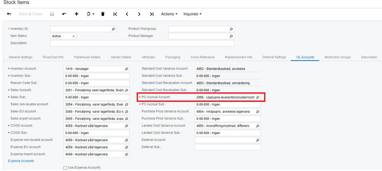Click the COGS Sub. field
Image resolution: width=382 pixels, height=171 pixels.
96,133
